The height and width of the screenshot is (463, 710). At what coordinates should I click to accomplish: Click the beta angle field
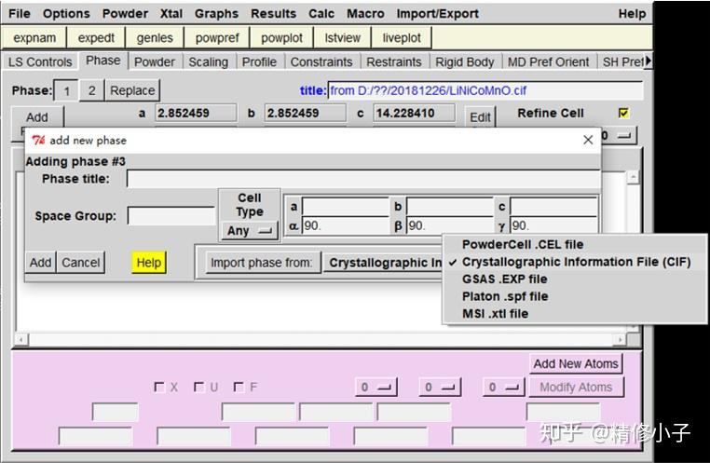tap(450, 225)
